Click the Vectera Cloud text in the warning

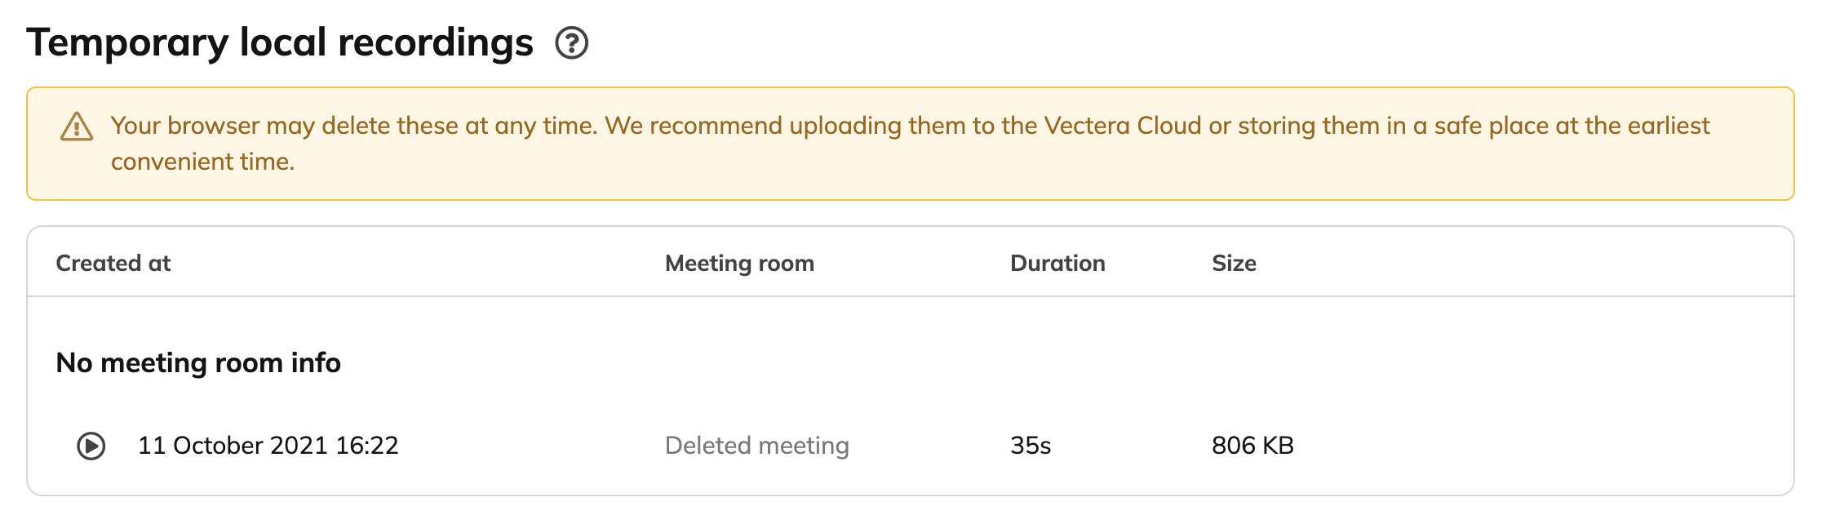point(1123,126)
